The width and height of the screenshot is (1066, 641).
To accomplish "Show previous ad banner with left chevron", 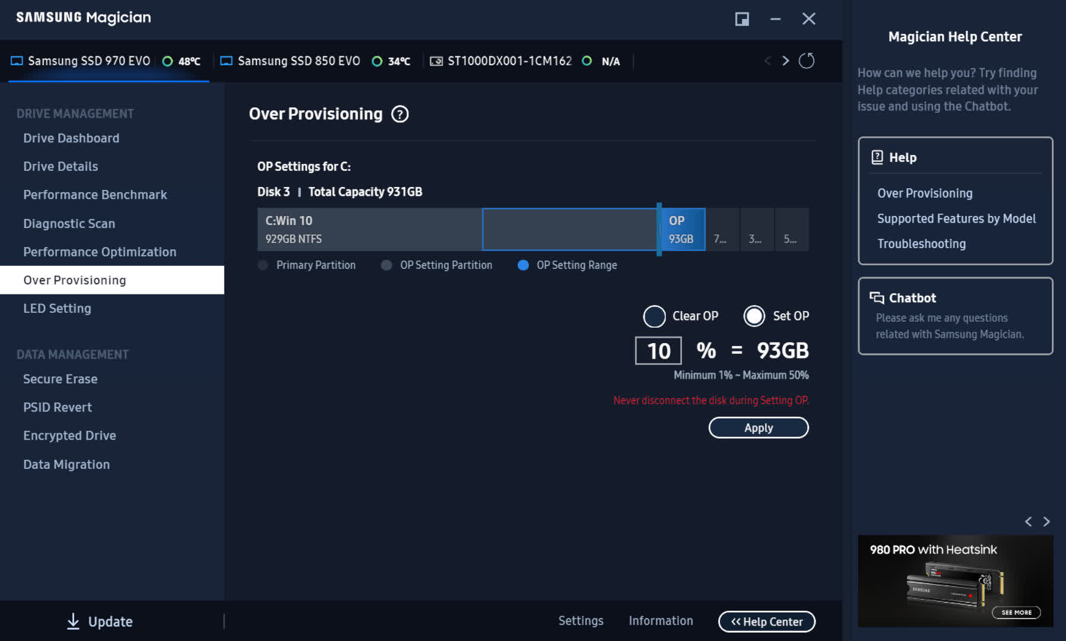I will [x=1029, y=522].
